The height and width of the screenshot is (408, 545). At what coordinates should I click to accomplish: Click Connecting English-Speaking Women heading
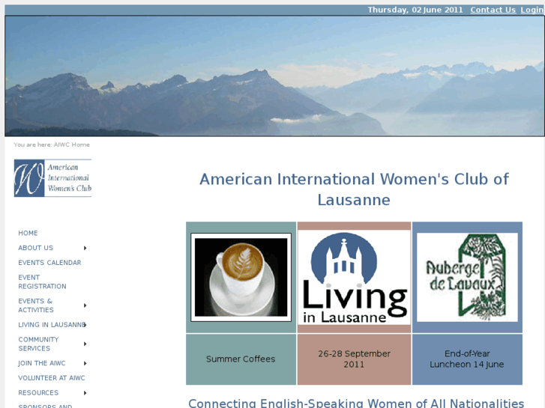coord(356,404)
